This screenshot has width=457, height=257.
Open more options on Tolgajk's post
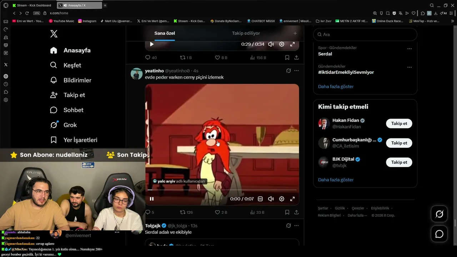point(296,226)
